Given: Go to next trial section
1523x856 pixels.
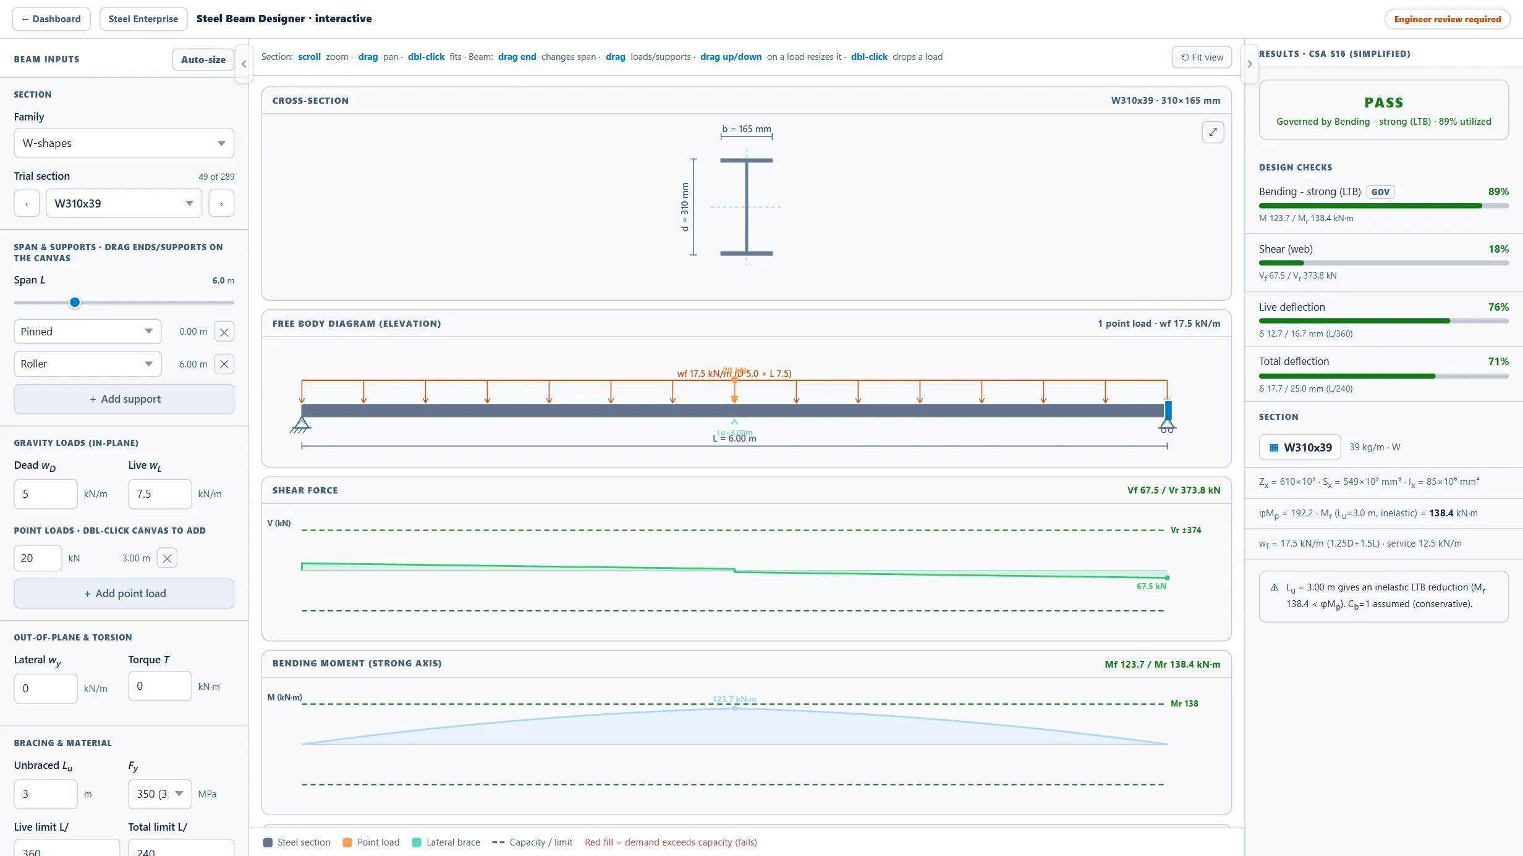Looking at the screenshot, I should [221, 204].
